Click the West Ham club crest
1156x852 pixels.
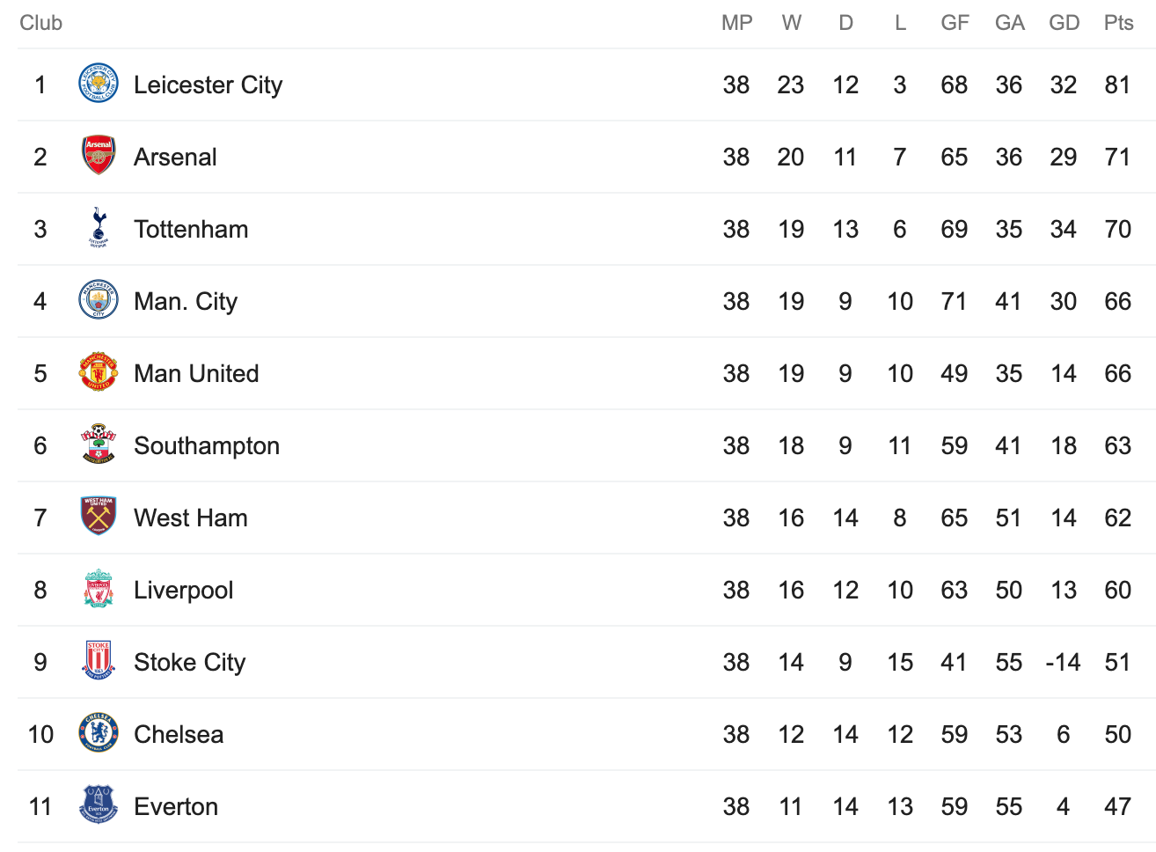tap(98, 517)
